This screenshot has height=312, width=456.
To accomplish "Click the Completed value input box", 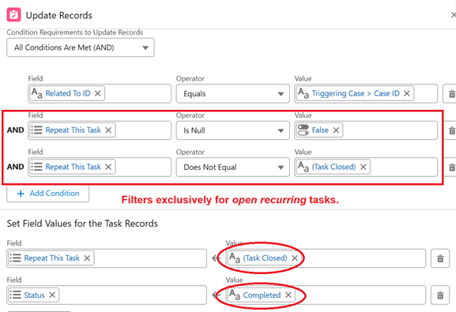I will tap(326, 295).
